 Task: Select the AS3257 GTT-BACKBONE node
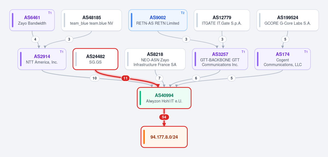point(220,59)
